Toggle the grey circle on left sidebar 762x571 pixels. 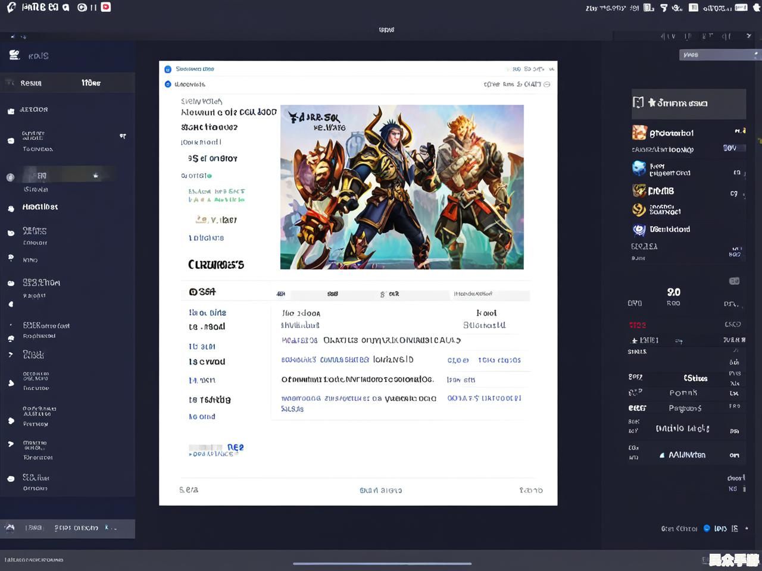point(10,177)
